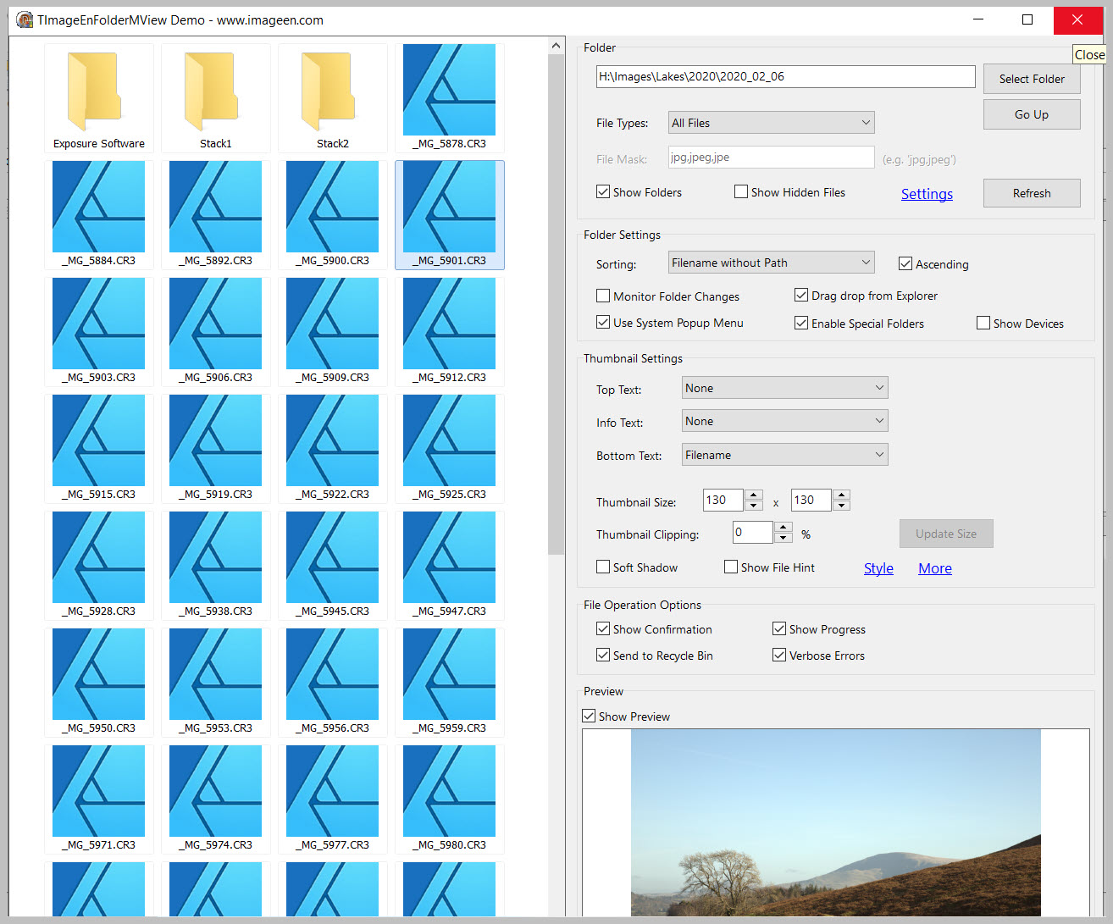The image size is (1113, 924).
Task: Increase Thumbnail Clipping percentage
Action: pyautogui.click(x=784, y=527)
